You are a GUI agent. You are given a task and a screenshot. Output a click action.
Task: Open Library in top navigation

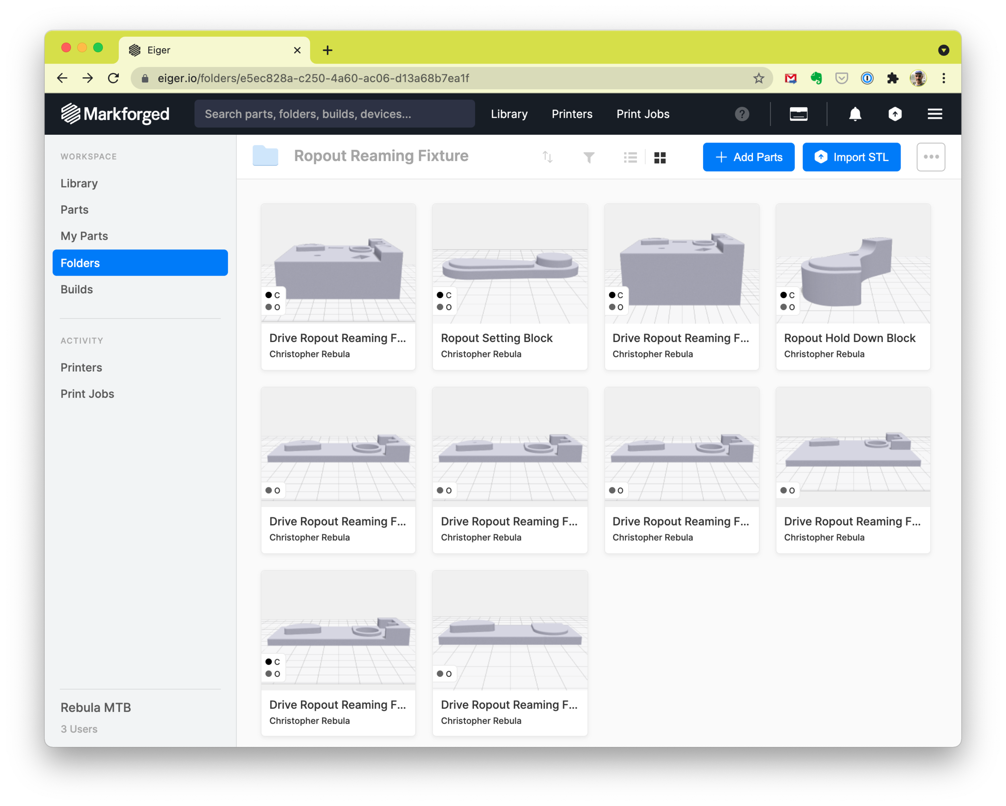point(509,114)
